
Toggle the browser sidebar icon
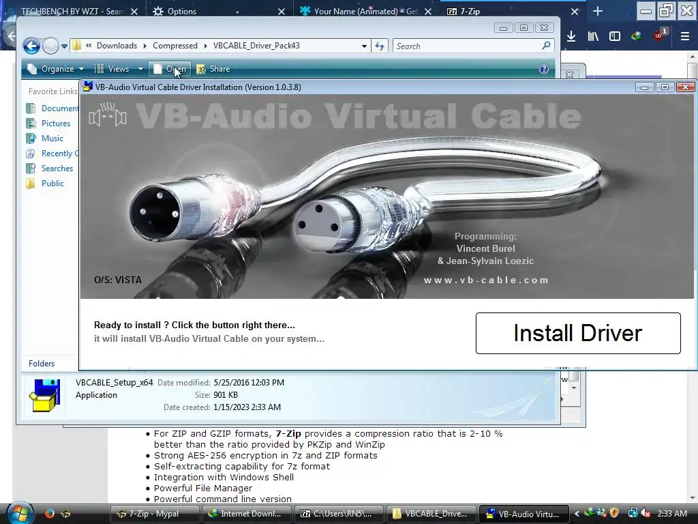click(614, 37)
